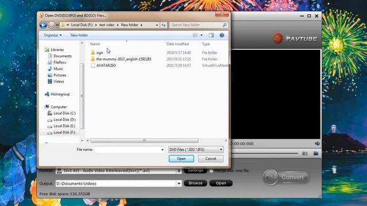Cancel the open file dialog
The image size is (367, 206).
[210, 159]
